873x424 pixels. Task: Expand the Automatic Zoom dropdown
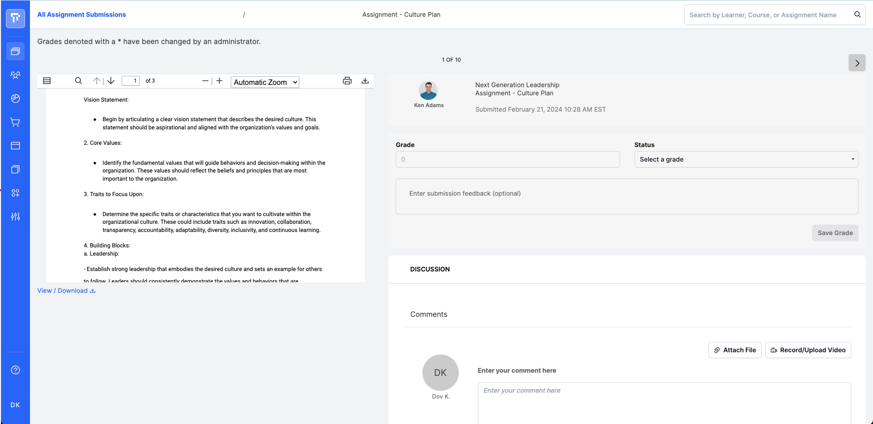click(265, 82)
